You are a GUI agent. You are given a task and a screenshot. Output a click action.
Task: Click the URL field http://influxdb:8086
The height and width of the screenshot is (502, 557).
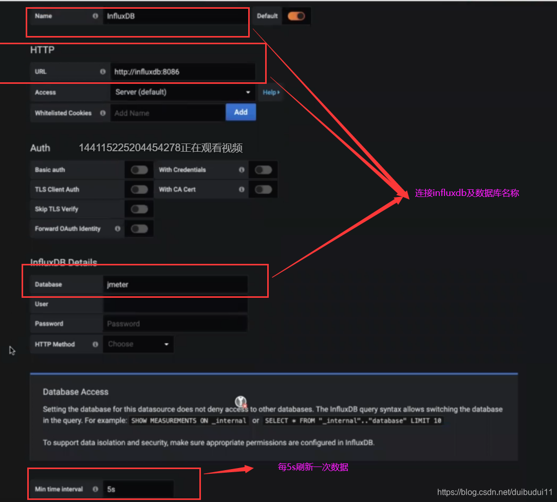coord(182,72)
